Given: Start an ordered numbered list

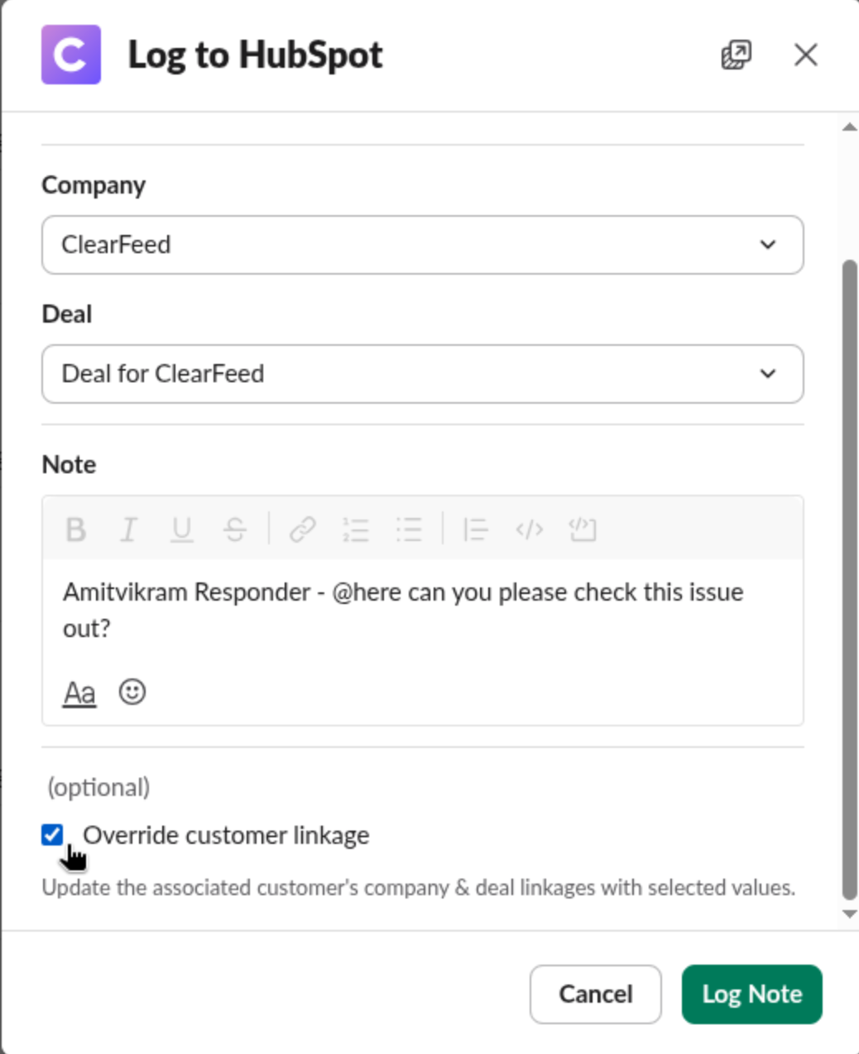Looking at the screenshot, I should click(356, 529).
